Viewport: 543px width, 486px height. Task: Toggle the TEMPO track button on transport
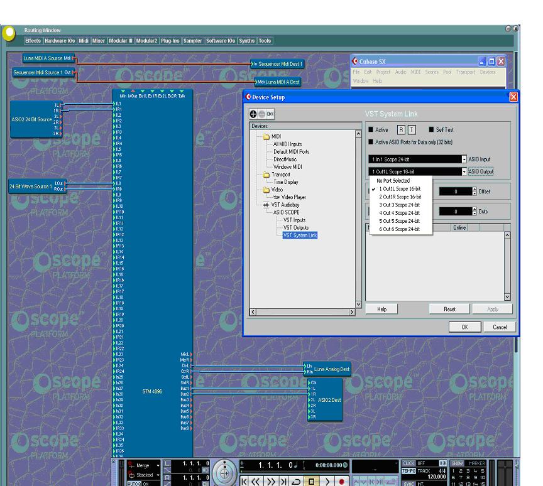point(409,471)
